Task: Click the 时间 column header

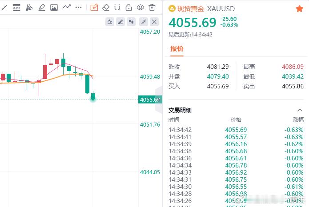Action: (173, 120)
